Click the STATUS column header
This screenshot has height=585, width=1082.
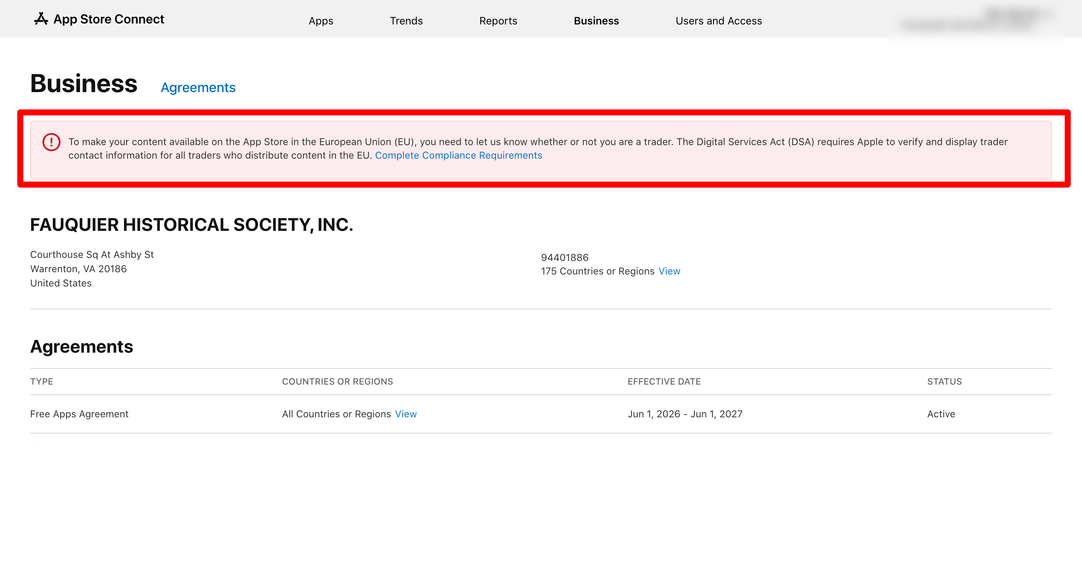(x=944, y=382)
